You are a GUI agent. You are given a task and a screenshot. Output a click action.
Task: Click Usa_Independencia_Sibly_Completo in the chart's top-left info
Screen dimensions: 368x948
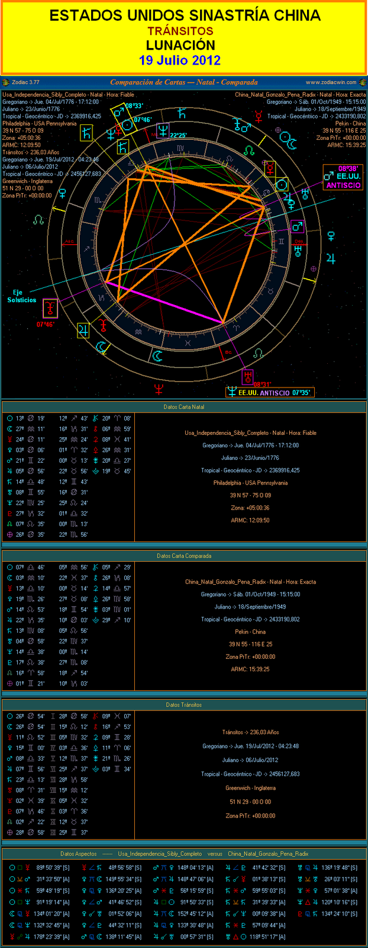[x=45, y=95]
